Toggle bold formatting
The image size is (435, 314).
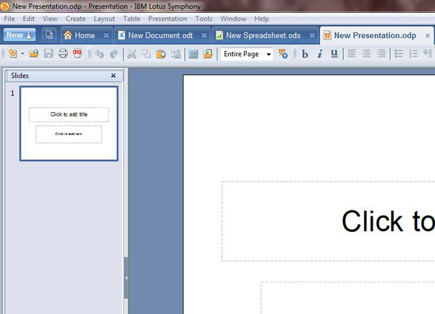point(304,54)
